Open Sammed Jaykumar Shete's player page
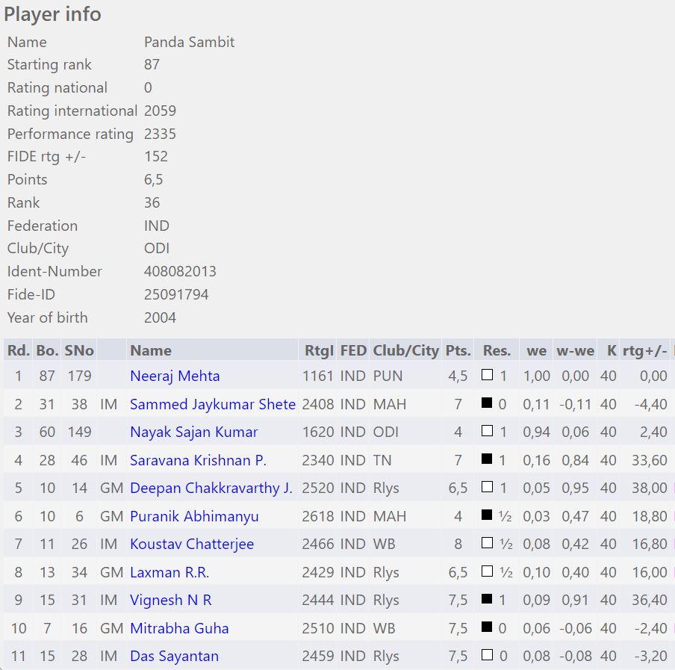Image resolution: width=675 pixels, height=670 pixels. [212, 404]
